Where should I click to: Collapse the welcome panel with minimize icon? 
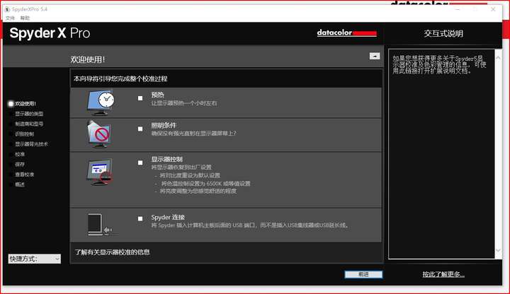click(375, 56)
